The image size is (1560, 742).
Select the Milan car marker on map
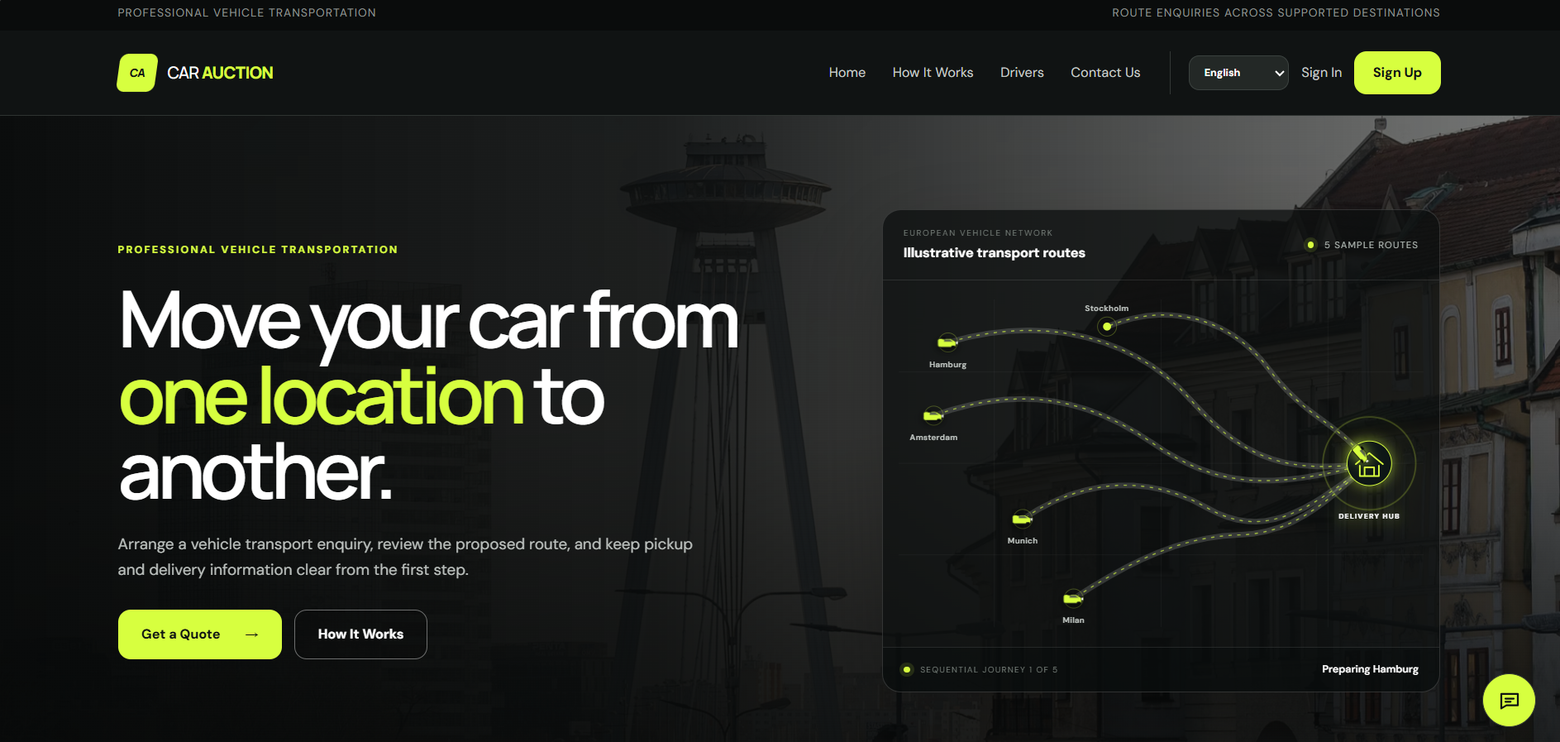pyautogui.click(x=1073, y=598)
